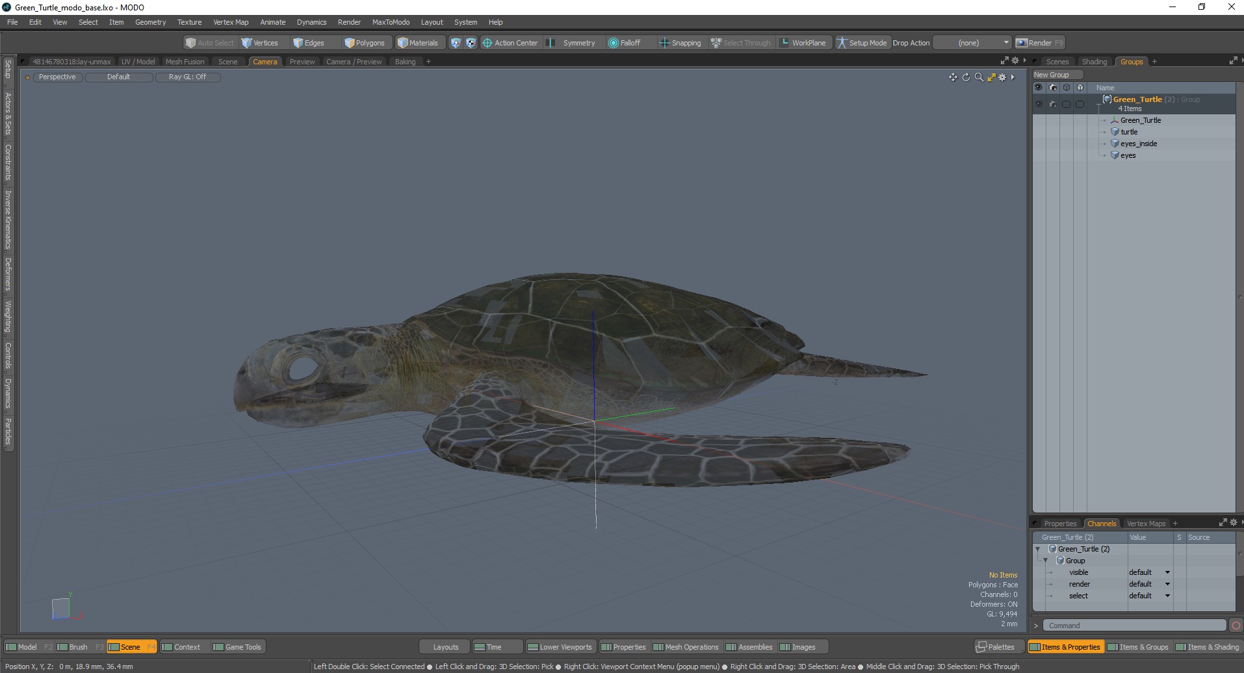Viewport: 1244px width, 673px height.
Task: Maximize the Channels panel
Action: click(x=1223, y=522)
